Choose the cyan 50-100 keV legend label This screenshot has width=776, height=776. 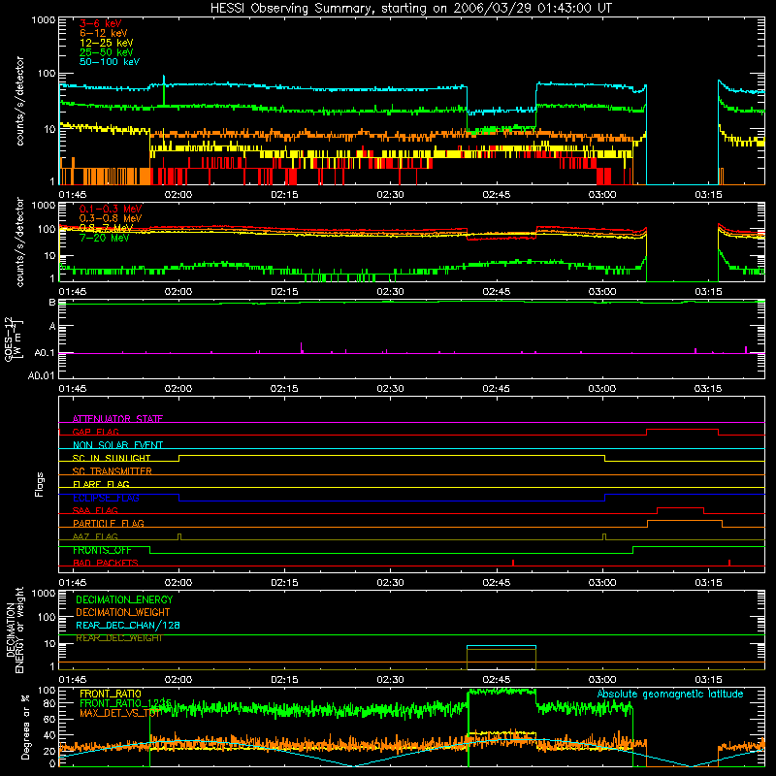click(110, 62)
